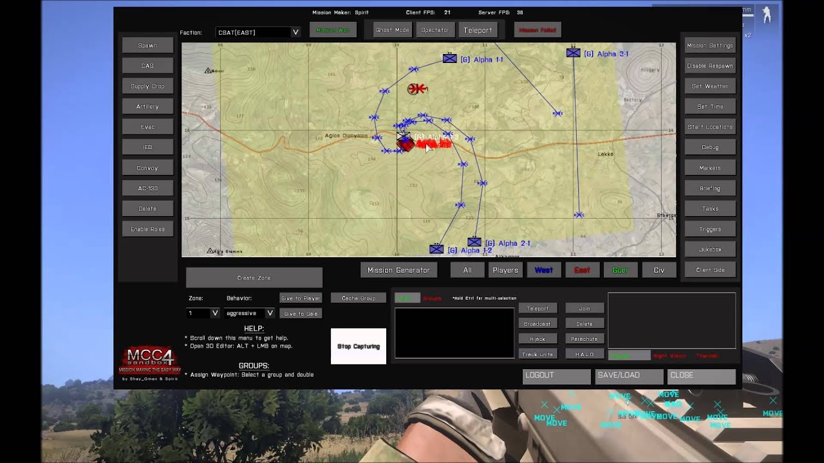The image size is (824, 463).
Task: Click Give to Gaia
Action: (301, 314)
